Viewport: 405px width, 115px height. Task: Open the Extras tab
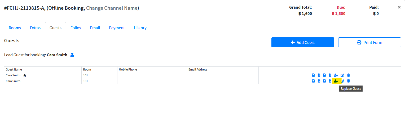coord(35,28)
